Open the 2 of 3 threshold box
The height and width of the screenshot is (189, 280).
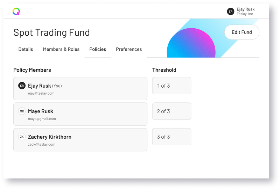pos(171,111)
